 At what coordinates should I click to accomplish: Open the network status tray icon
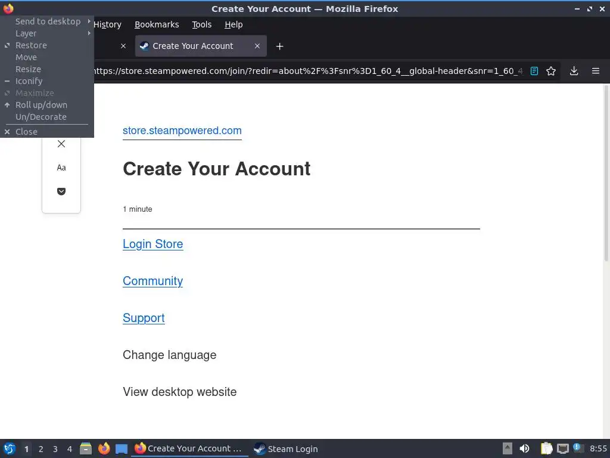562,448
